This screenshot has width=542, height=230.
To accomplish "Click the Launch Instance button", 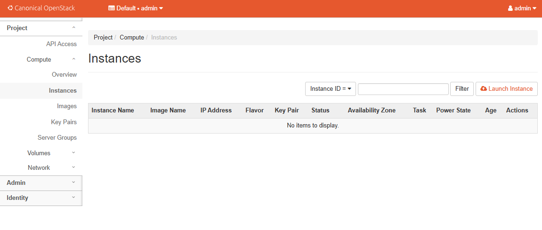I will (x=506, y=89).
